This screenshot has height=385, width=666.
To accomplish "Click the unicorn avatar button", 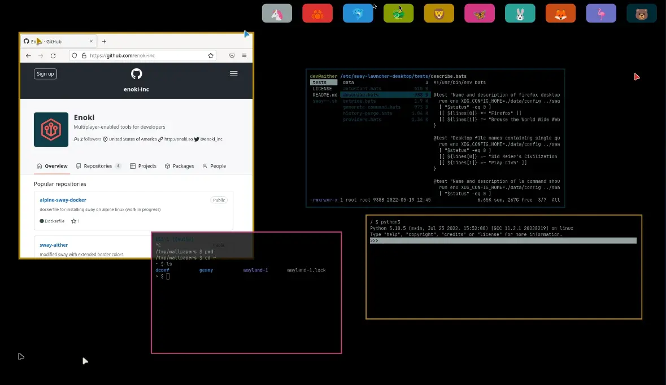I will (277, 14).
